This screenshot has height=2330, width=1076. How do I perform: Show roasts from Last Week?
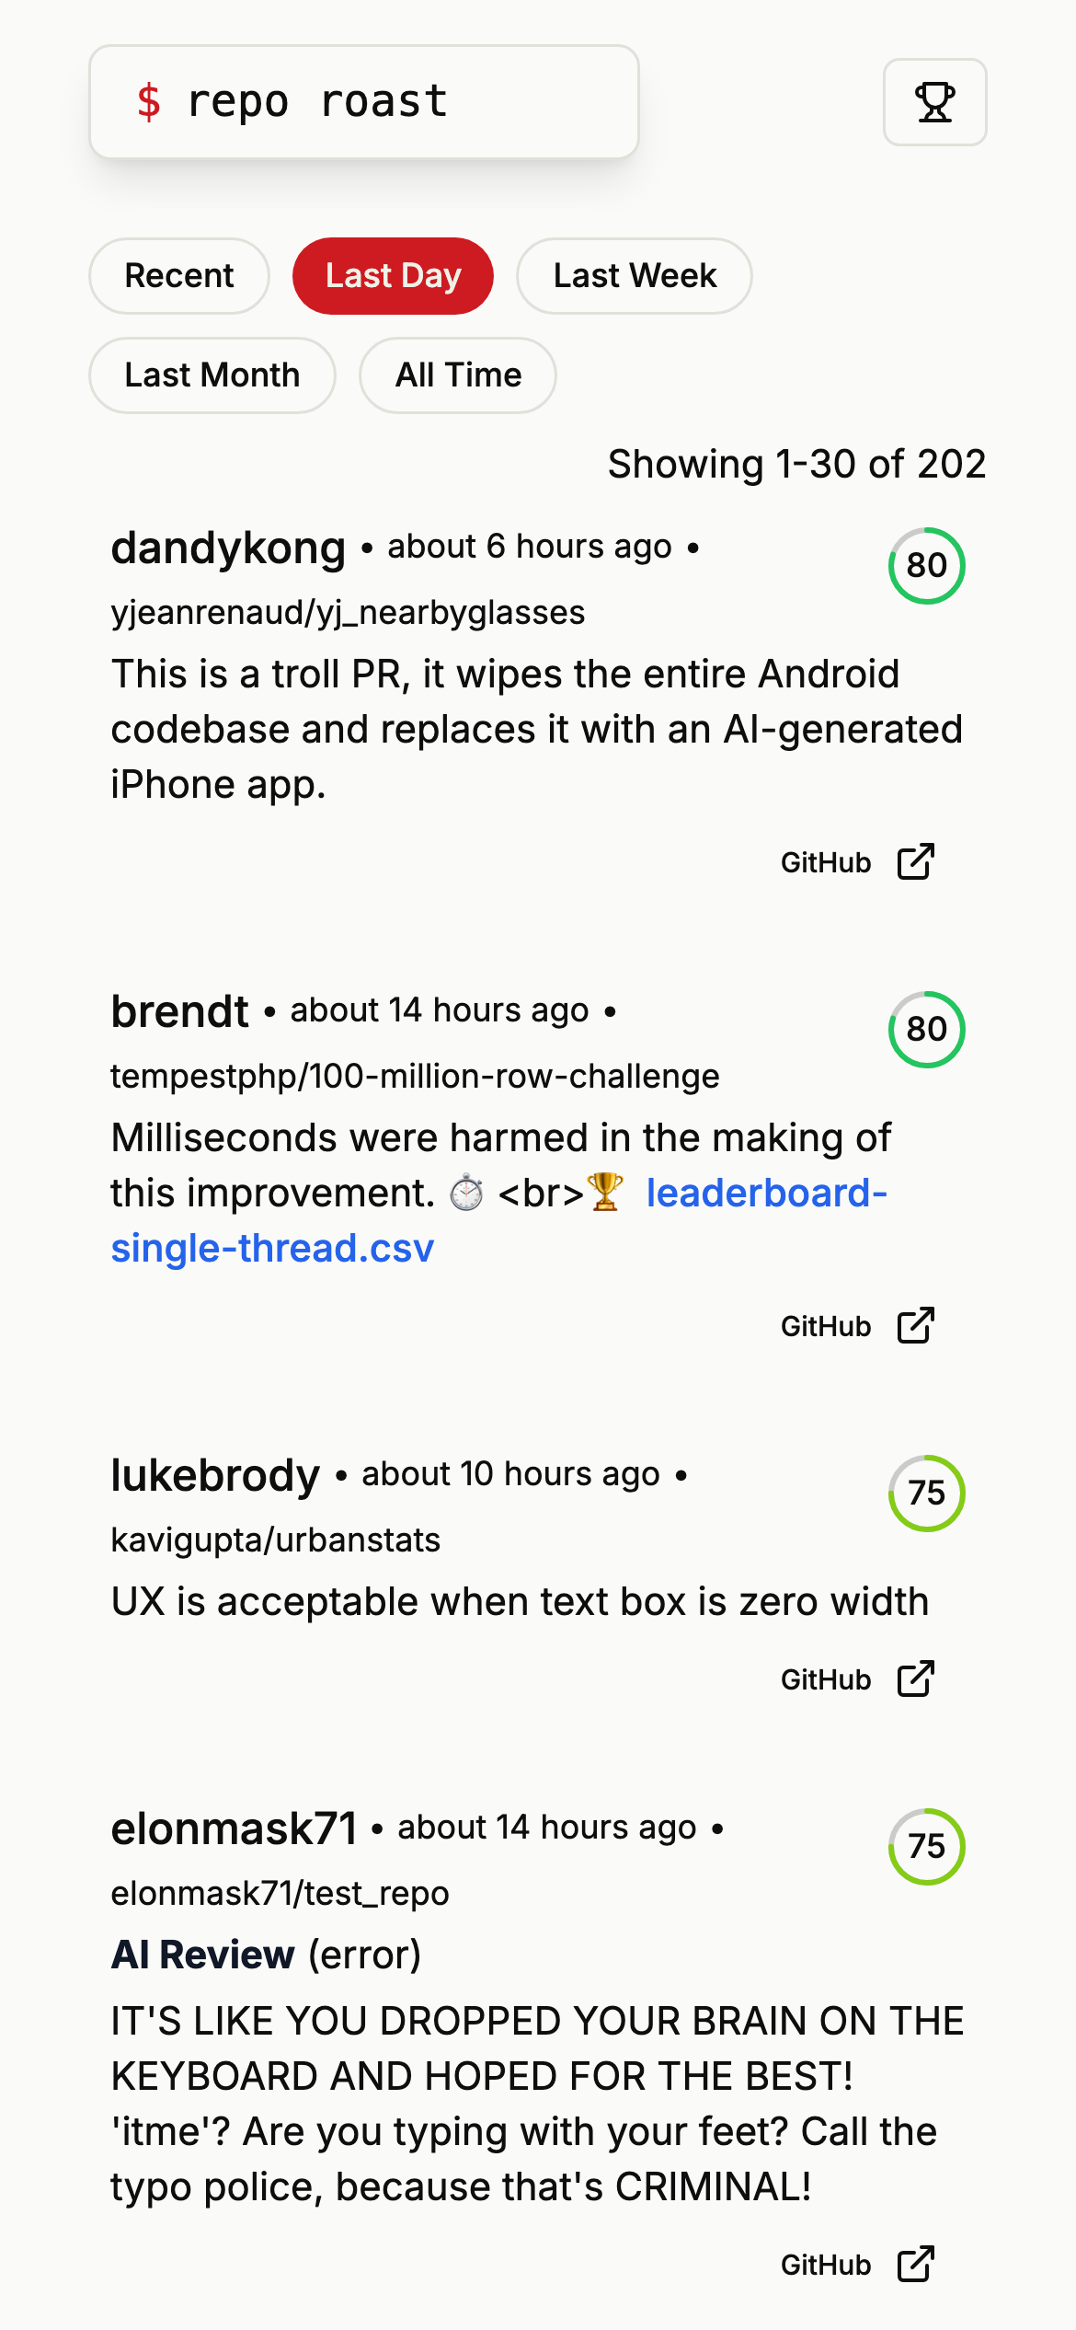(635, 276)
